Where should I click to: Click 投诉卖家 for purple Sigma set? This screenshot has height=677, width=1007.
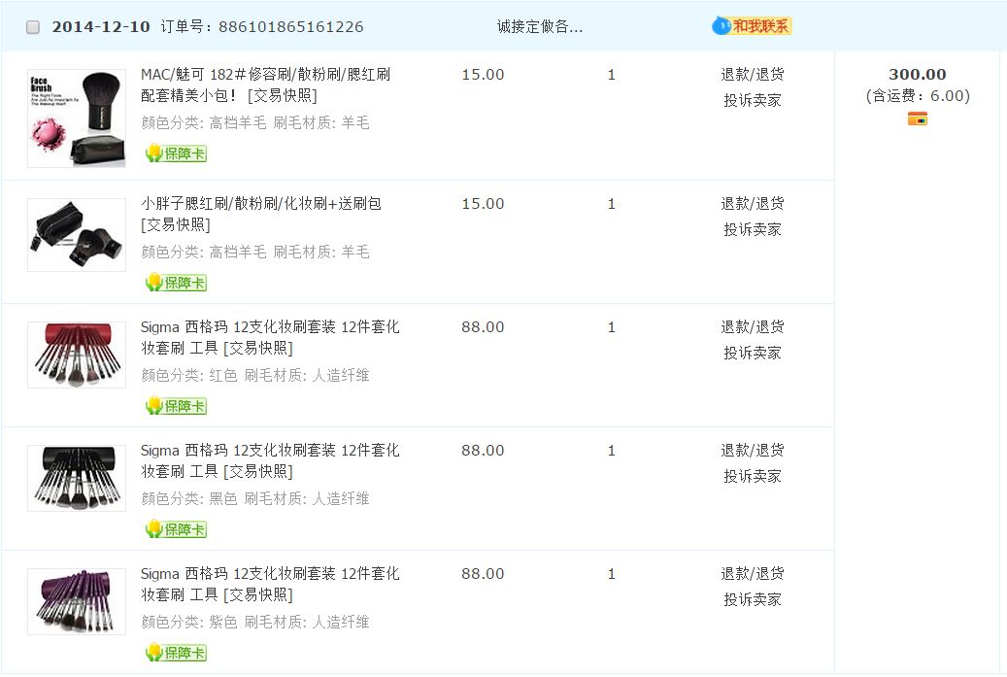[x=752, y=599]
